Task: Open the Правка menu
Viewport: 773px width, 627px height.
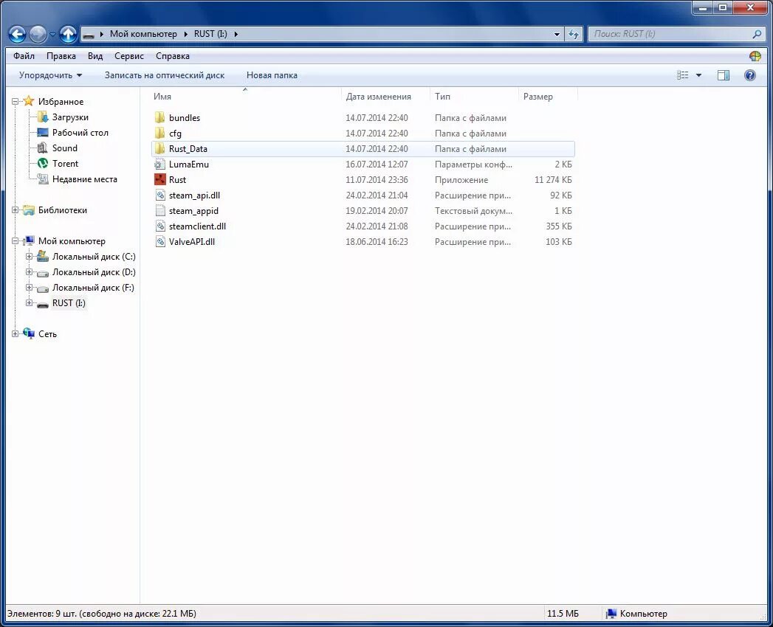Action: pyautogui.click(x=61, y=55)
